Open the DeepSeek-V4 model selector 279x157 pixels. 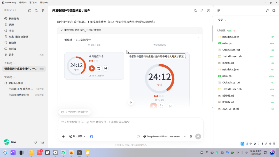(x=165, y=137)
